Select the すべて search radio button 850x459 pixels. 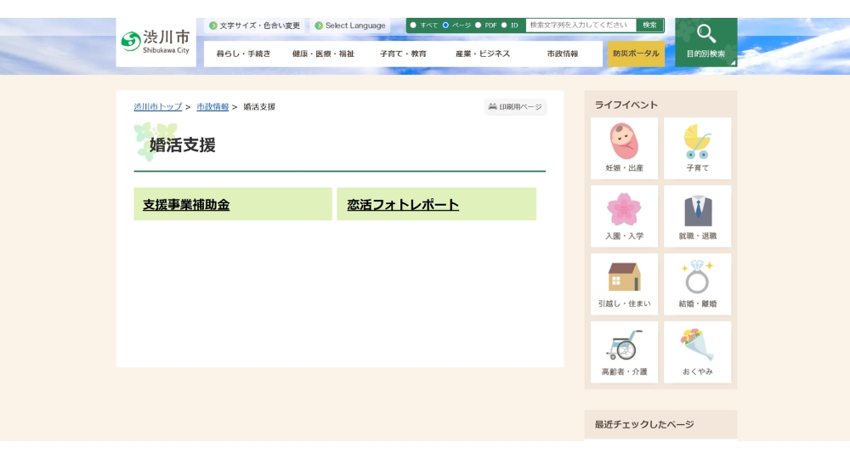point(413,25)
